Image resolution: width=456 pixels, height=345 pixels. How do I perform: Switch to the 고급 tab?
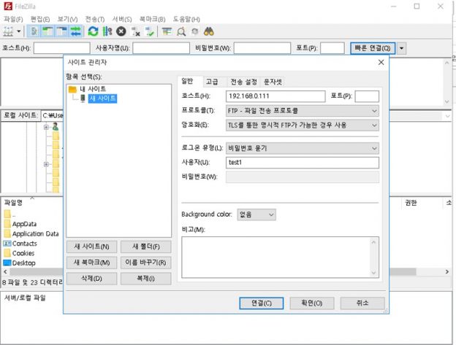tap(212, 82)
